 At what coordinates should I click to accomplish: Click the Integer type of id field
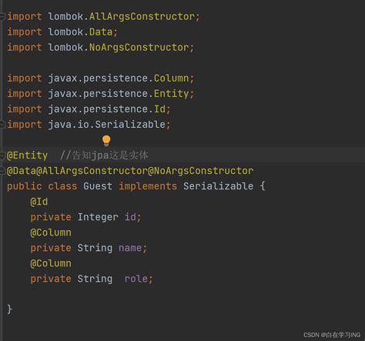(x=98, y=217)
